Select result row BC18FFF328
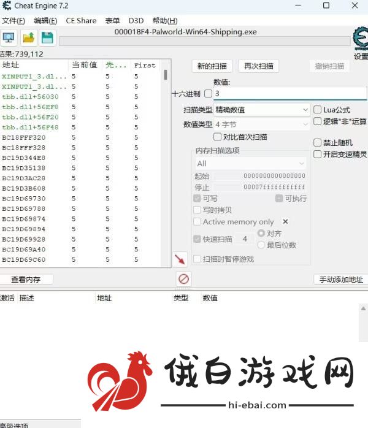Viewport: 368px width, 428px height. tap(81, 147)
